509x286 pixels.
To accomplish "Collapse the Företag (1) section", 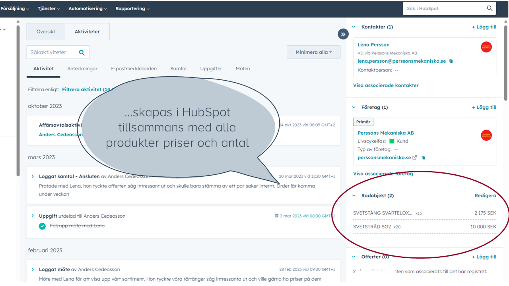I will (x=354, y=107).
